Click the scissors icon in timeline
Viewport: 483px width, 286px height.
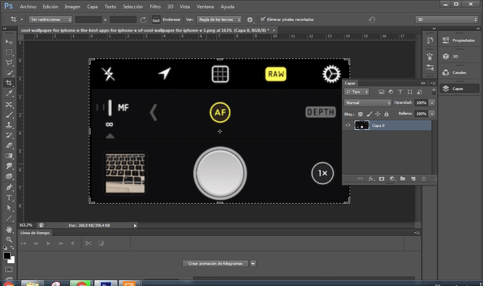[x=88, y=243]
